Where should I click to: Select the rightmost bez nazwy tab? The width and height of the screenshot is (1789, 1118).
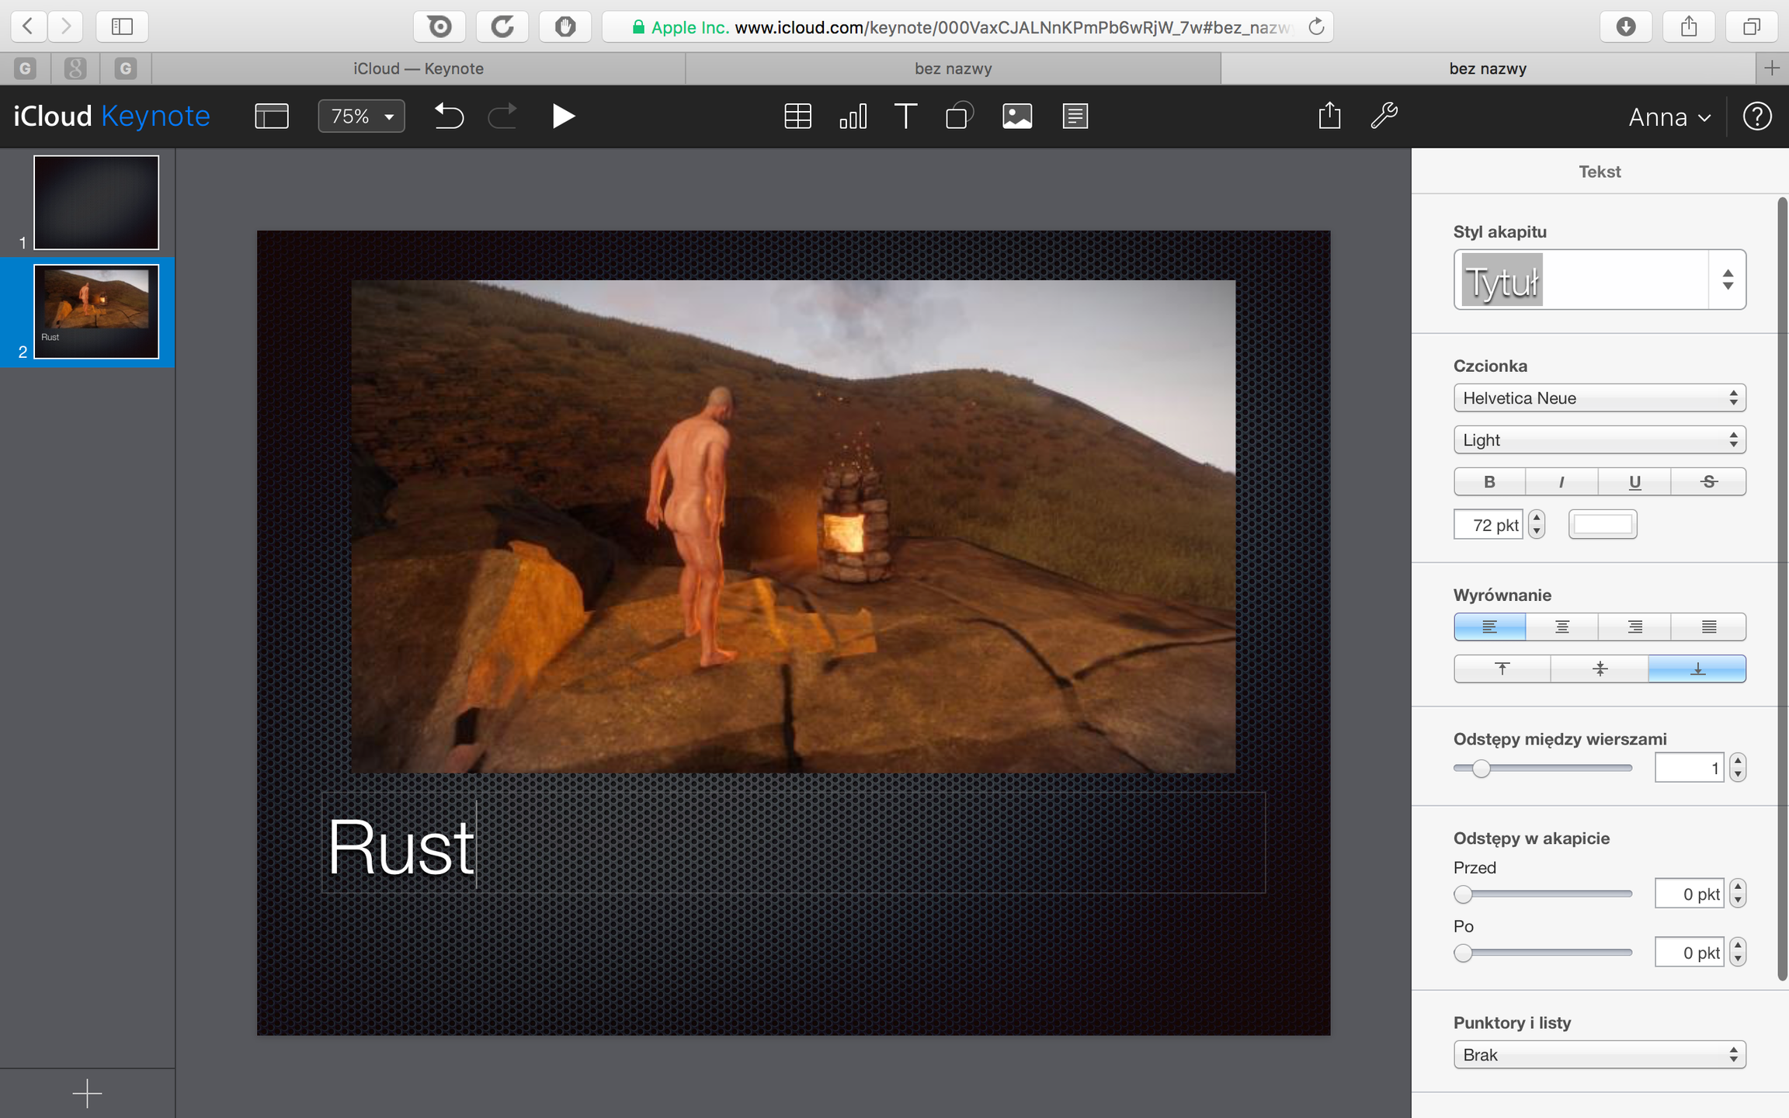[x=1488, y=68]
